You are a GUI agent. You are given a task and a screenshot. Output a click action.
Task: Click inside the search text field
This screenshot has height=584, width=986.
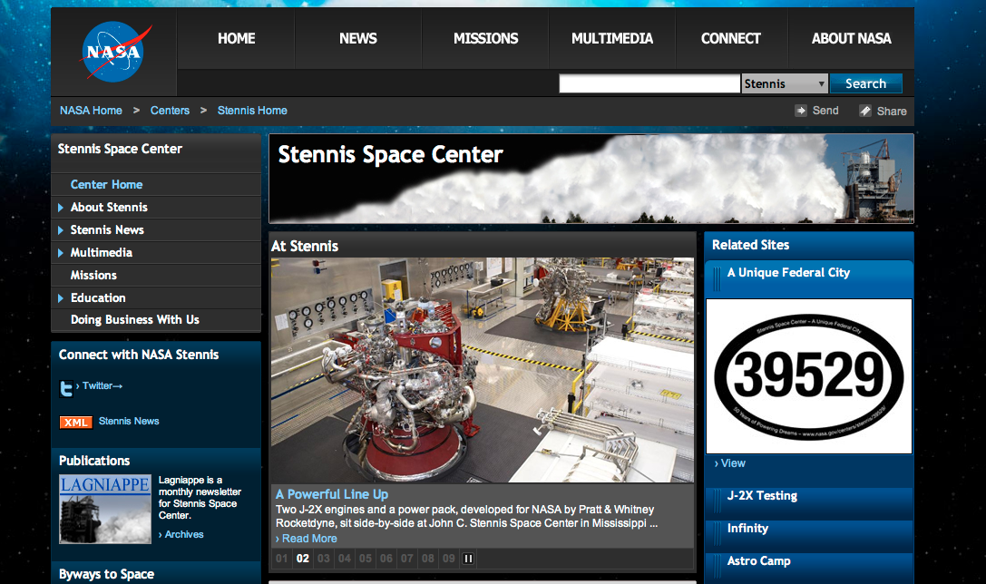coord(649,83)
